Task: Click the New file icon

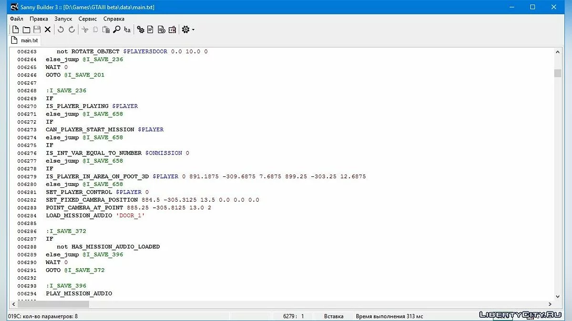Action: 15,29
